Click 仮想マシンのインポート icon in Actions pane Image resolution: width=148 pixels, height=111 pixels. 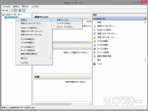[x=94, y=26]
